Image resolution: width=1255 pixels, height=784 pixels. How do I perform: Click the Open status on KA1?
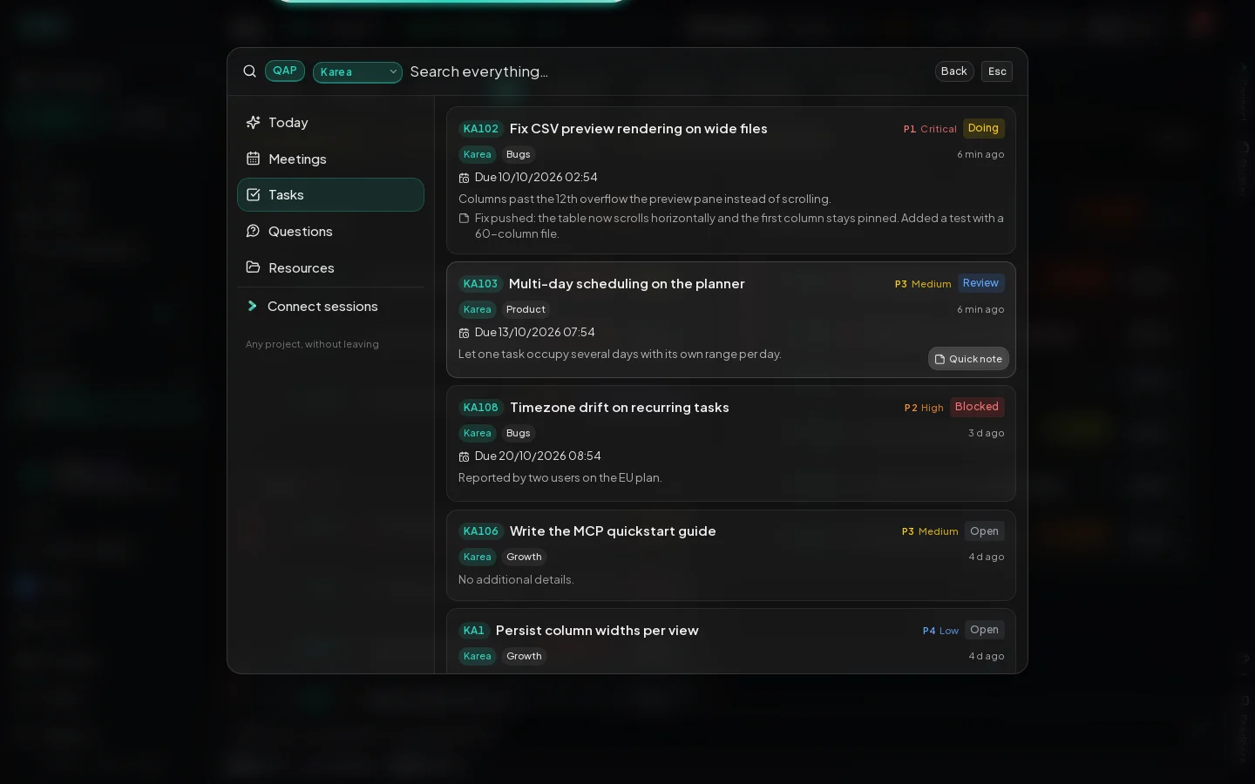point(984,630)
